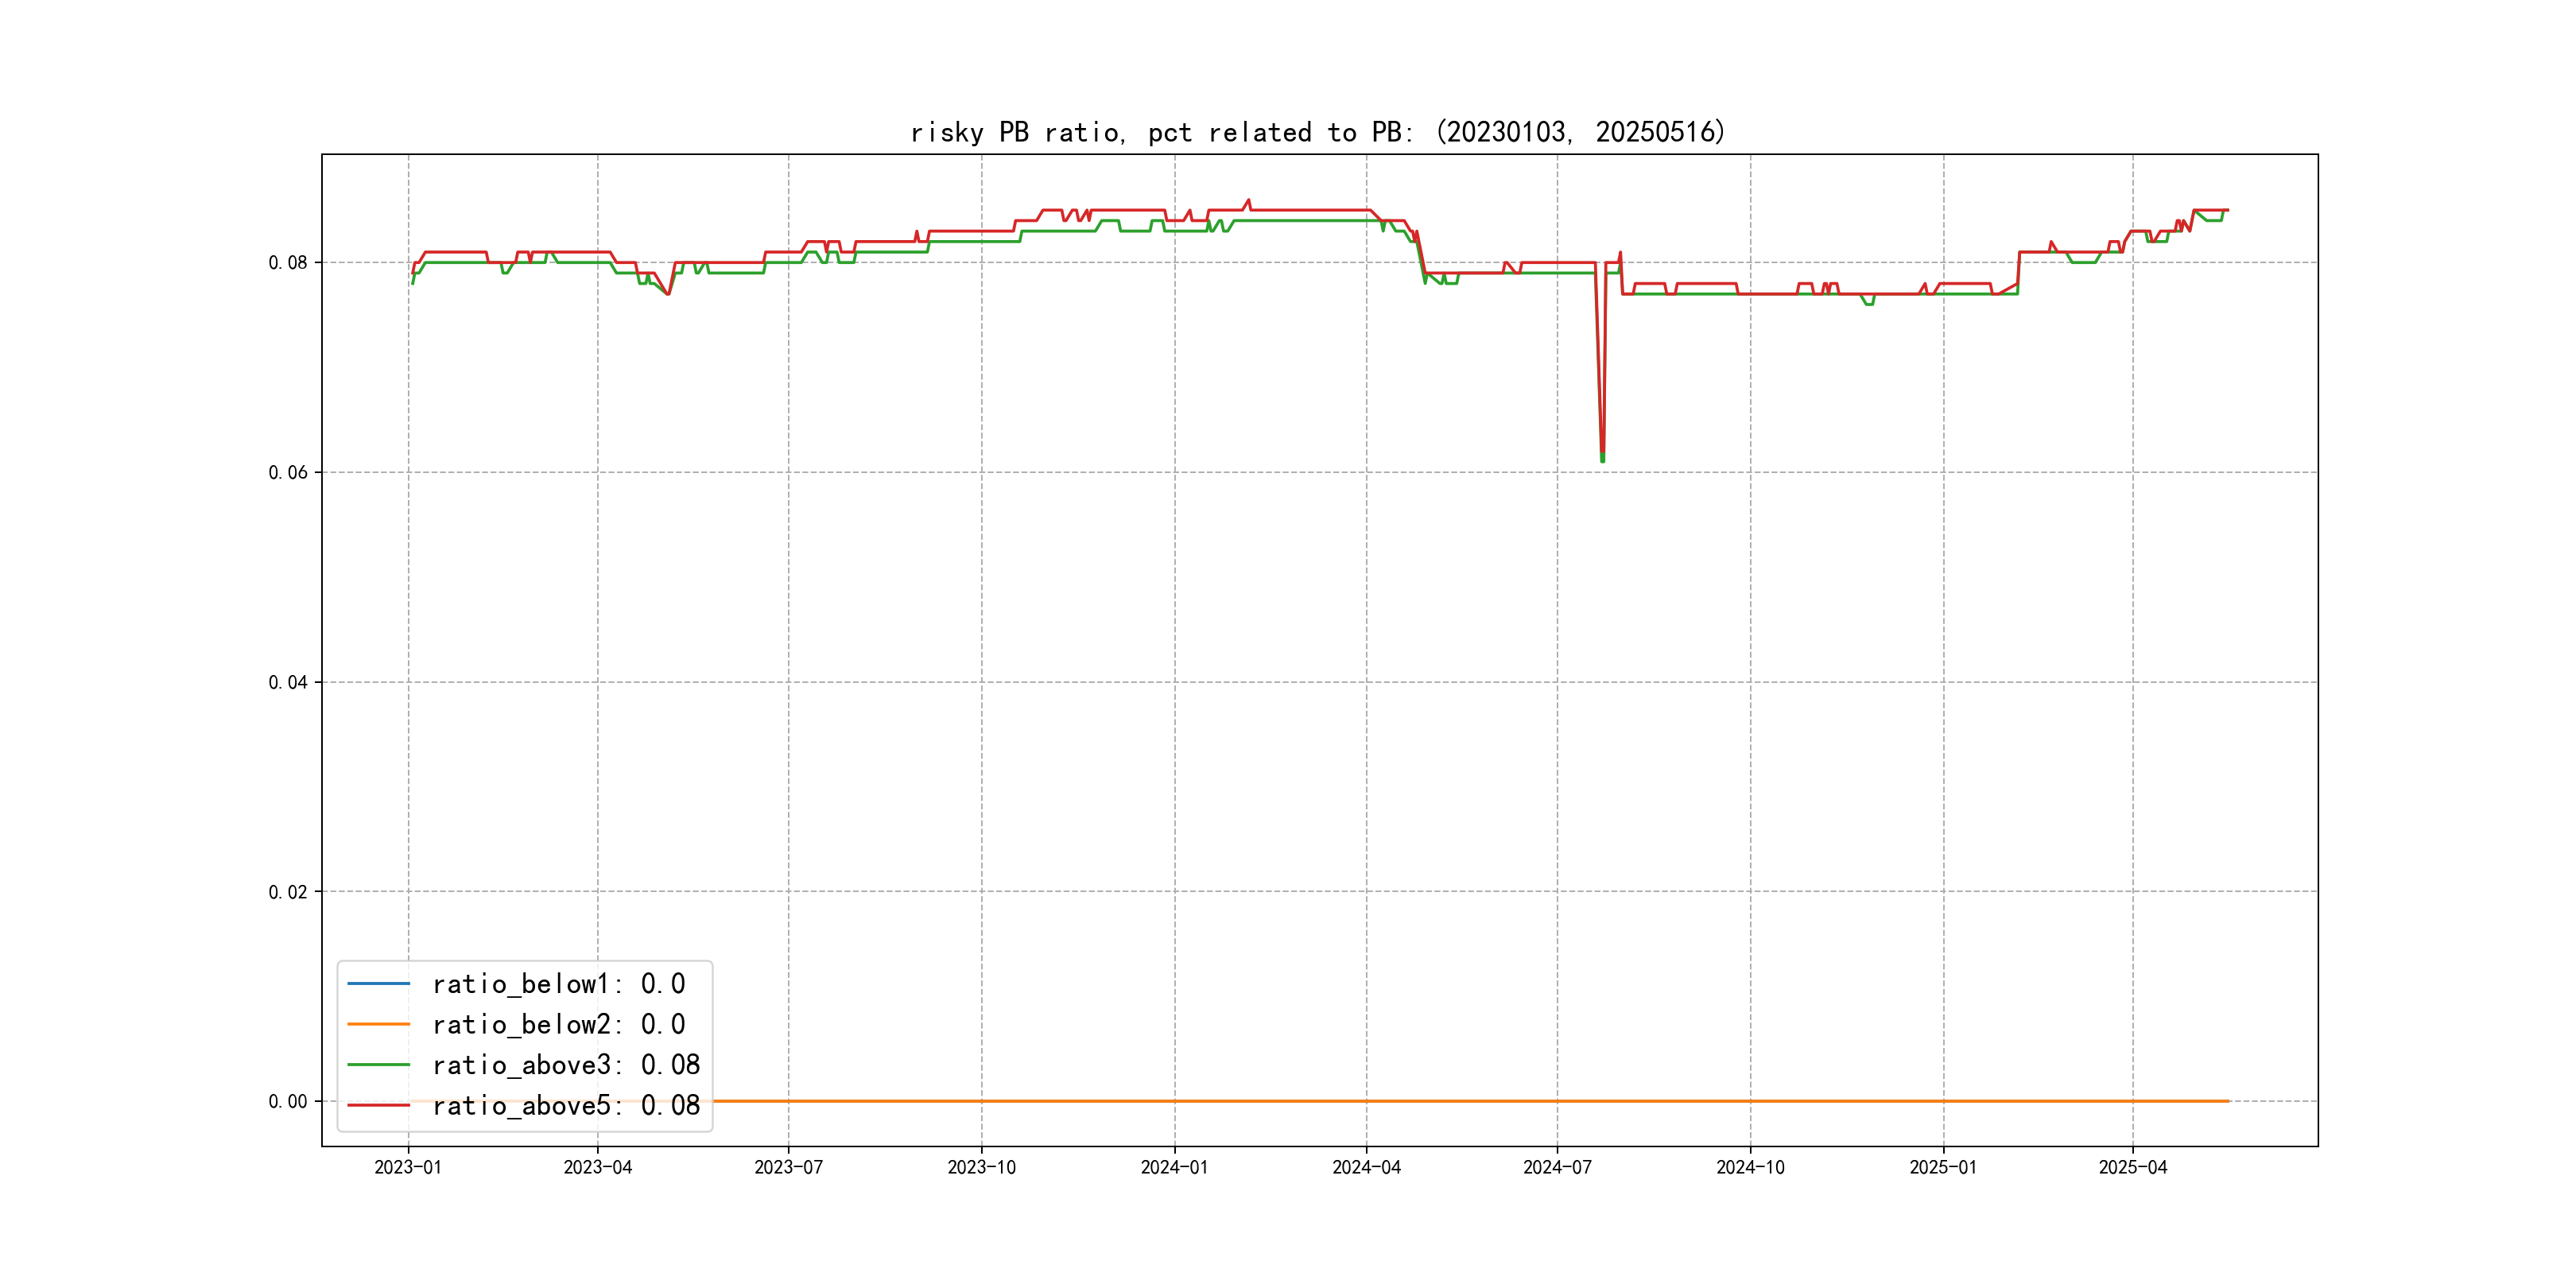
Task: Click the green ratio_above3 legend line
Action: (x=378, y=1065)
